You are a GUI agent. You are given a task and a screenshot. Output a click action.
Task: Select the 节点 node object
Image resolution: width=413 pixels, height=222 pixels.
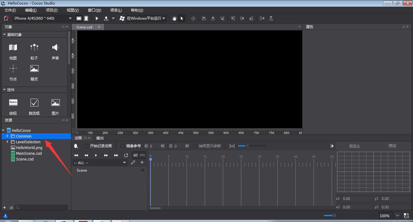(13, 72)
